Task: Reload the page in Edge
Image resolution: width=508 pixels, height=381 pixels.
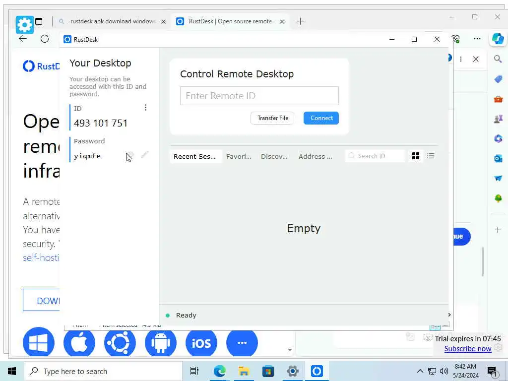Action: point(45,39)
